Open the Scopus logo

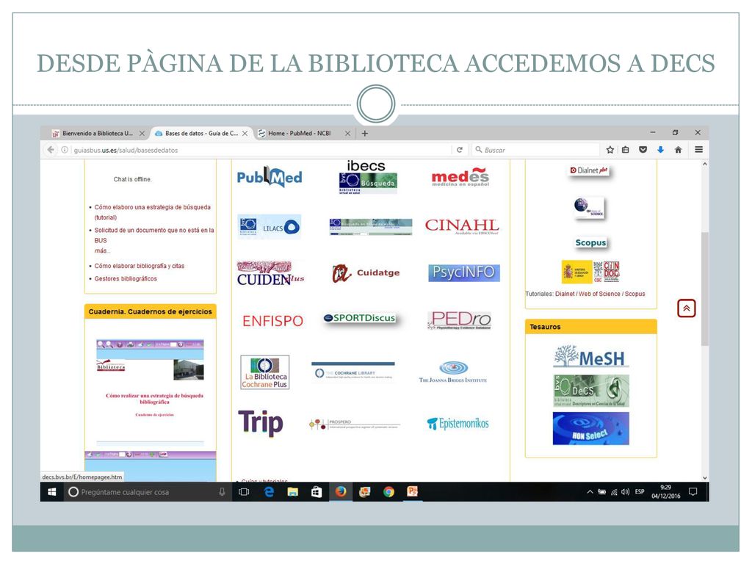591,242
